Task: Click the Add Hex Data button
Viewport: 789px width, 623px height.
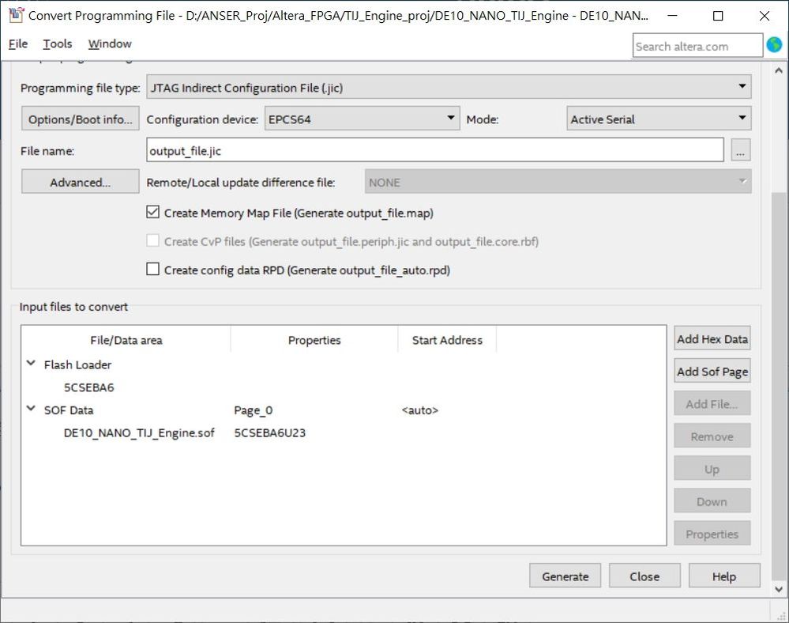Action: (712, 338)
